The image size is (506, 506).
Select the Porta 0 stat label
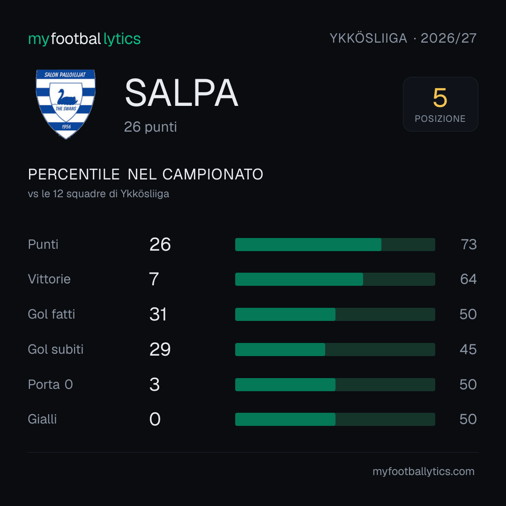click(x=50, y=385)
